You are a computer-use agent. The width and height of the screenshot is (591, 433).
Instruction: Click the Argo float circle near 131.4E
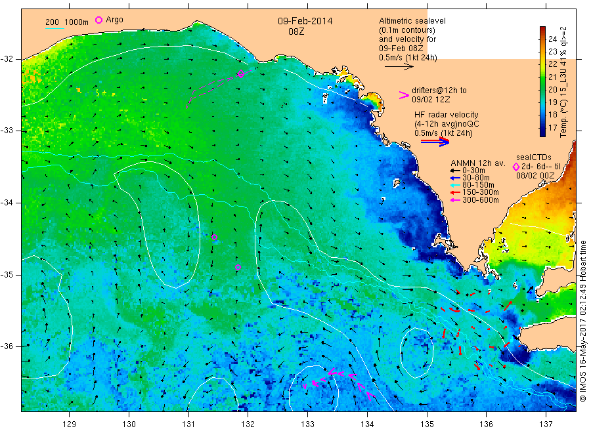(x=215, y=237)
